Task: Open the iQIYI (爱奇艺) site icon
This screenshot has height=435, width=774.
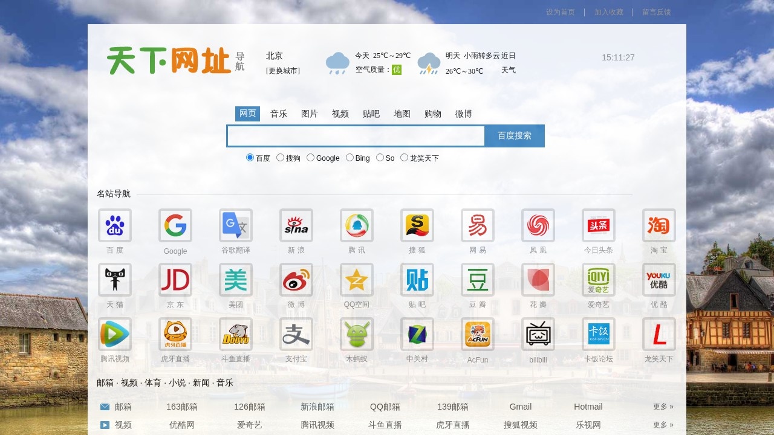Action: (599, 280)
